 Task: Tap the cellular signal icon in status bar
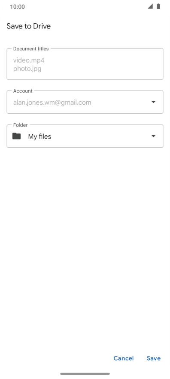pos(150,6)
